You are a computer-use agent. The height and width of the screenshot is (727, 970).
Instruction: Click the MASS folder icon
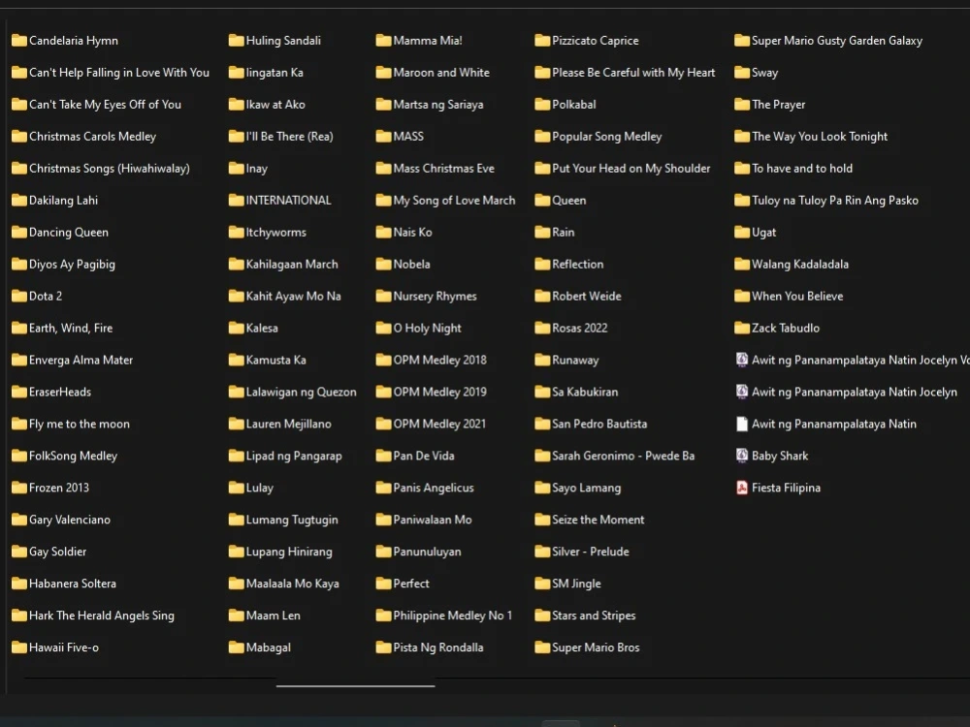pos(383,136)
